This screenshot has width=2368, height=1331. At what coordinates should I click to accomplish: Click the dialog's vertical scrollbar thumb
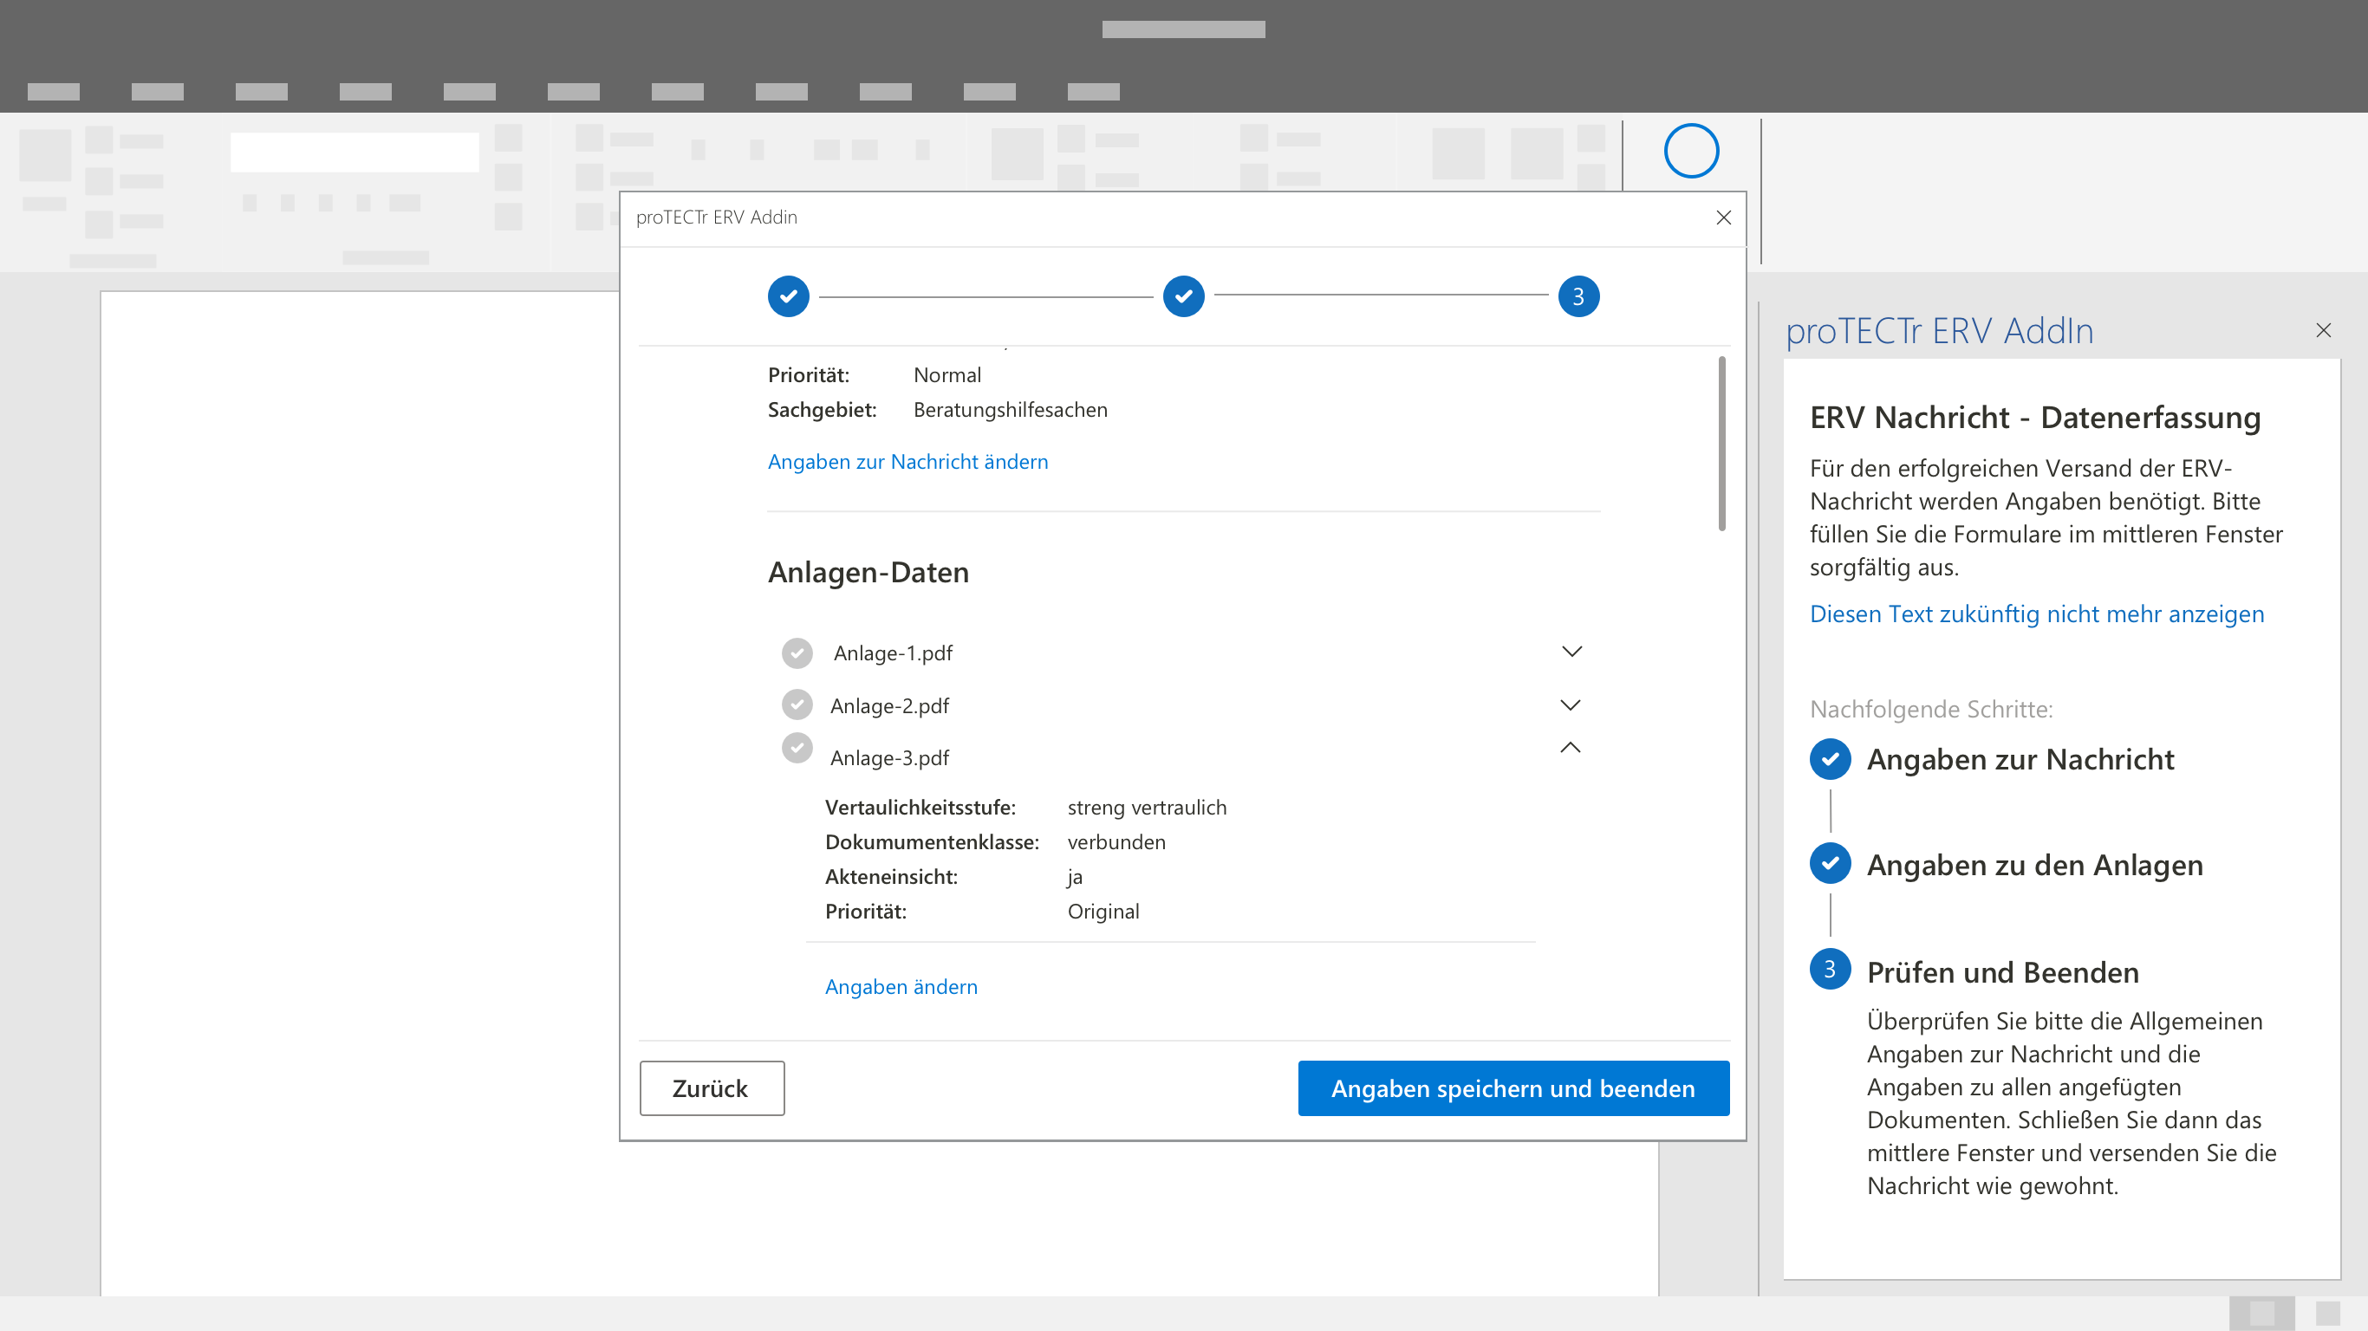point(1721,443)
